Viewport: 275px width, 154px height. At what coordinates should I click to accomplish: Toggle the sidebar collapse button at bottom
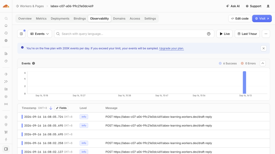[x=6, y=149]
